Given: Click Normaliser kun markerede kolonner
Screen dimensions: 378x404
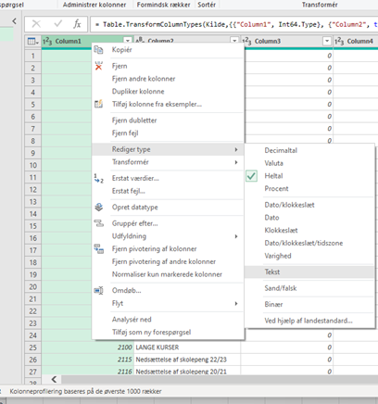Looking at the screenshot, I should click(x=168, y=274).
